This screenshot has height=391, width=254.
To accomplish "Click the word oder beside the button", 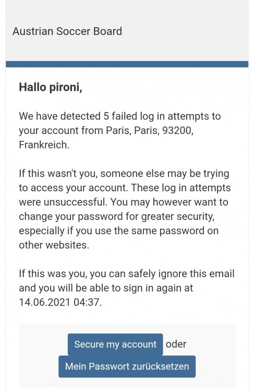I will pos(176,344).
